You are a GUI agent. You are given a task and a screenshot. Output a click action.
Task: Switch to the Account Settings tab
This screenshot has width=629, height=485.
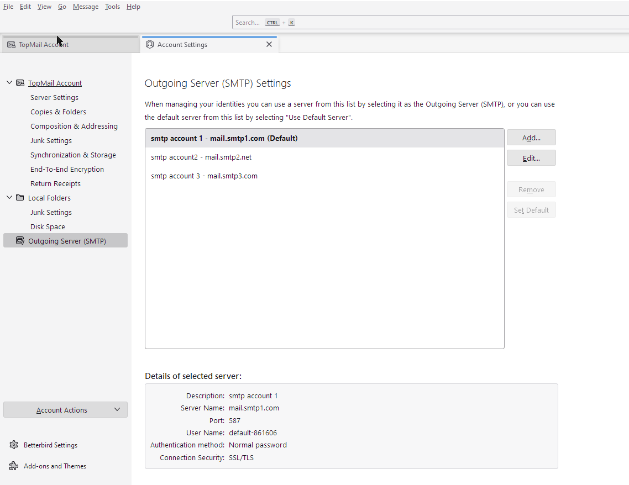click(208, 45)
